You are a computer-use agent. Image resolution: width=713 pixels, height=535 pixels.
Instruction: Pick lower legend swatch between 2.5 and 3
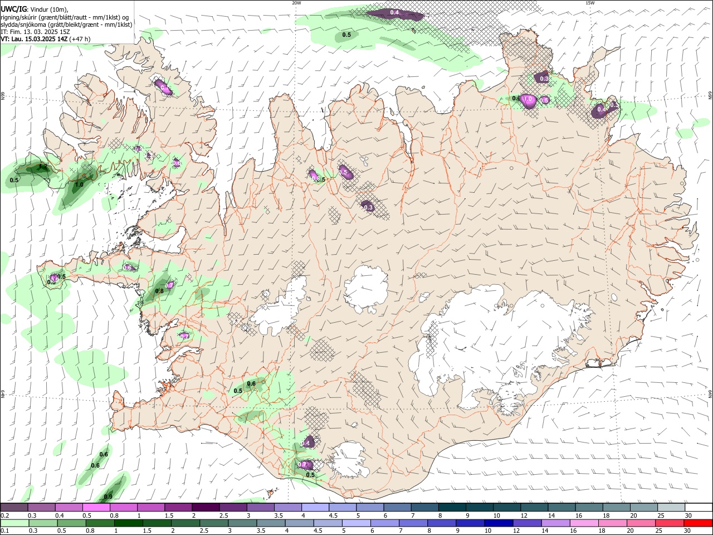point(214,523)
